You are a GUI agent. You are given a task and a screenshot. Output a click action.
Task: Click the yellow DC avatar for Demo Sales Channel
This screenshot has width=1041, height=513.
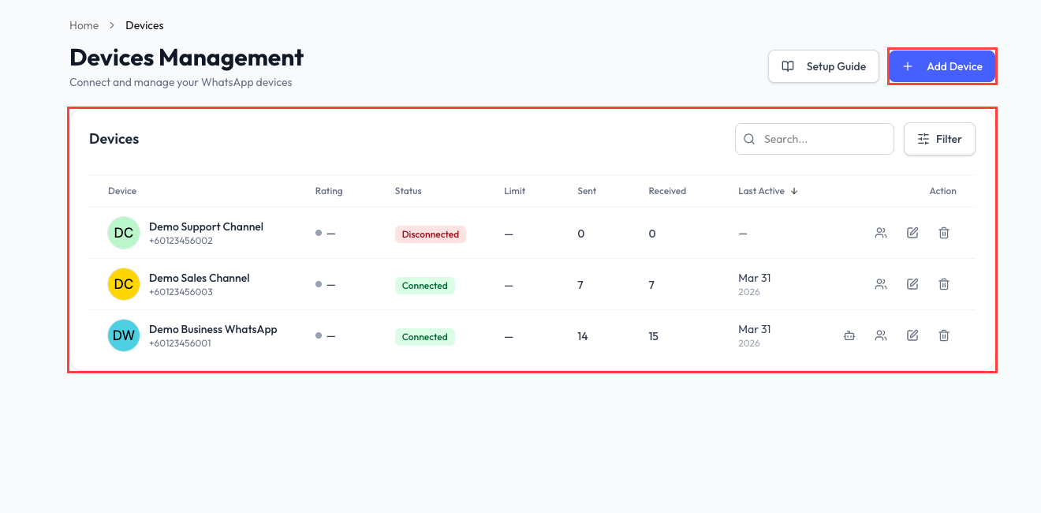coord(124,284)
